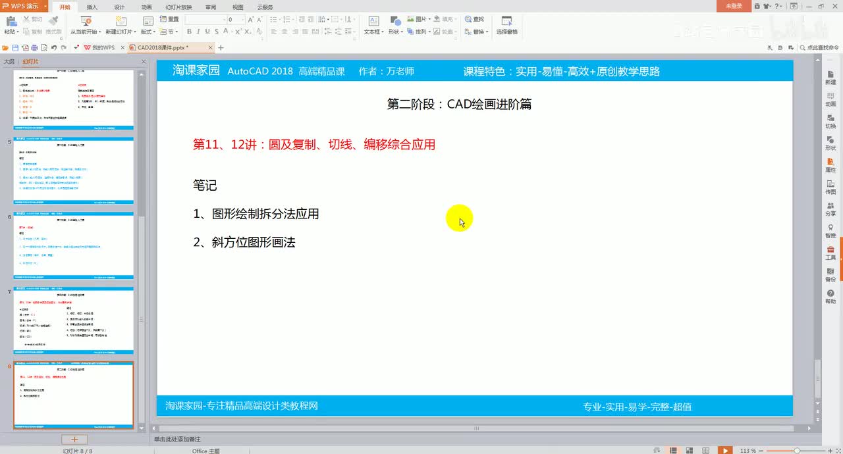The image size is (843, 454).
Task: Toggle Underline formatting
Action: point(207,32)
